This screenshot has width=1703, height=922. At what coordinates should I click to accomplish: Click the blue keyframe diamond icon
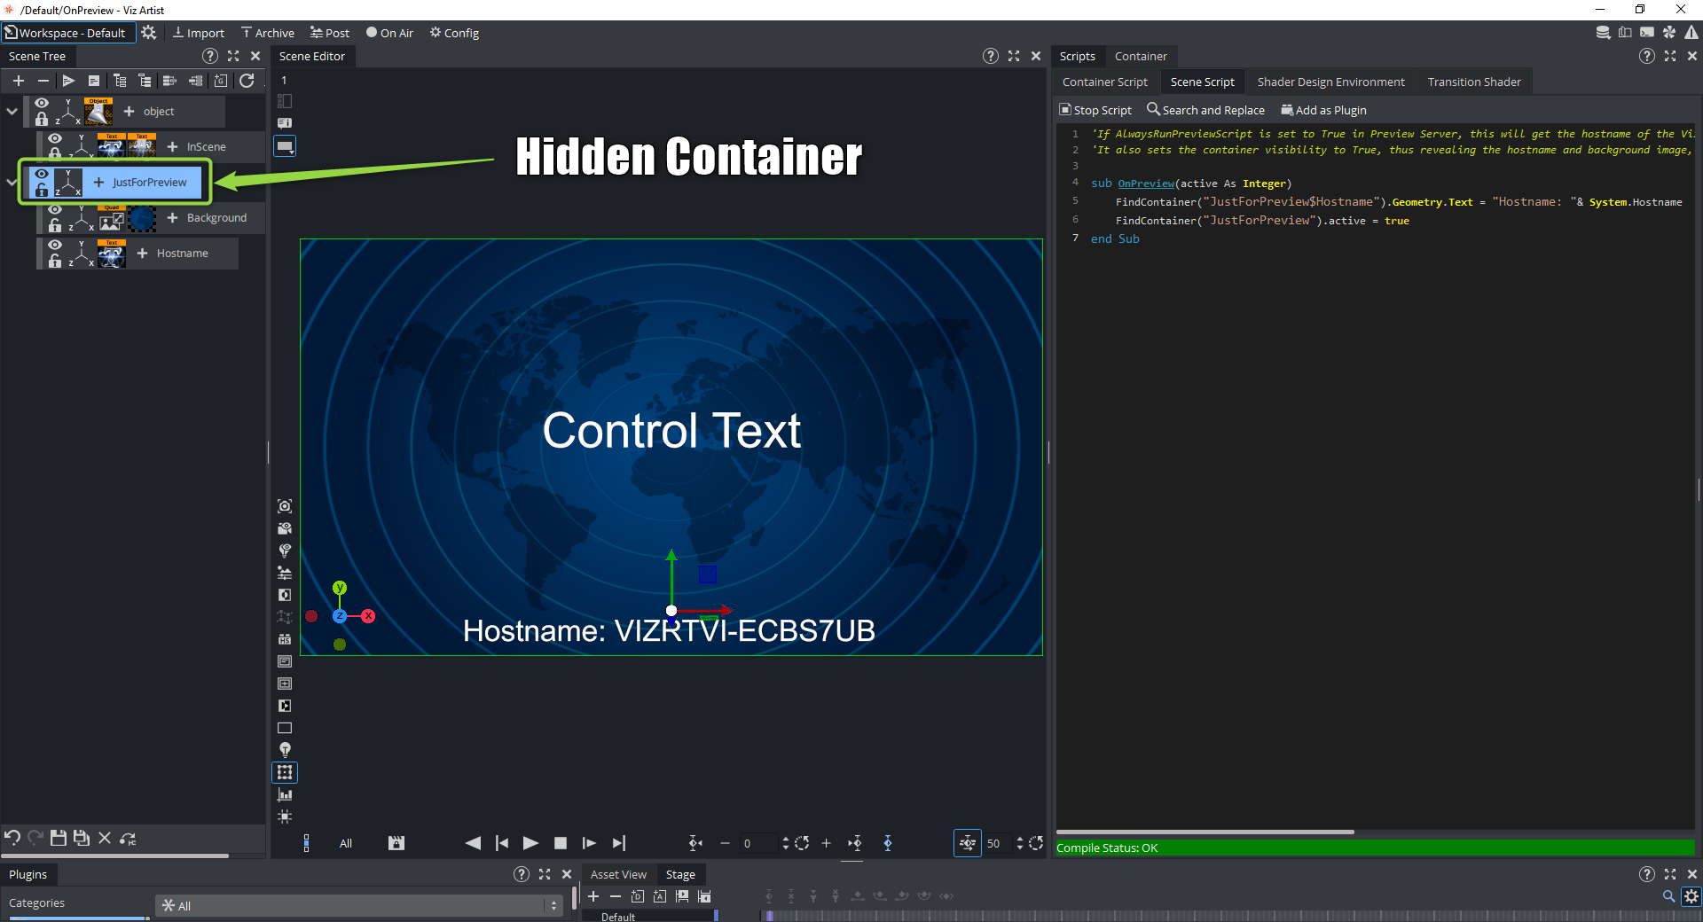pos(888,843)
